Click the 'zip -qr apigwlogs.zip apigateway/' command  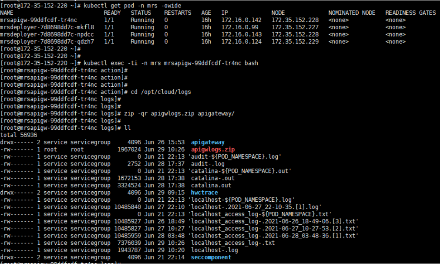tap(179, 114)
